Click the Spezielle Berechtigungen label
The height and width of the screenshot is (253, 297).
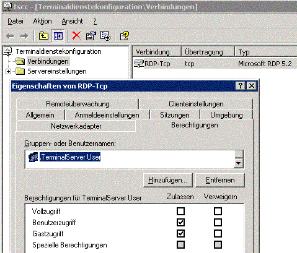(69, 245)
